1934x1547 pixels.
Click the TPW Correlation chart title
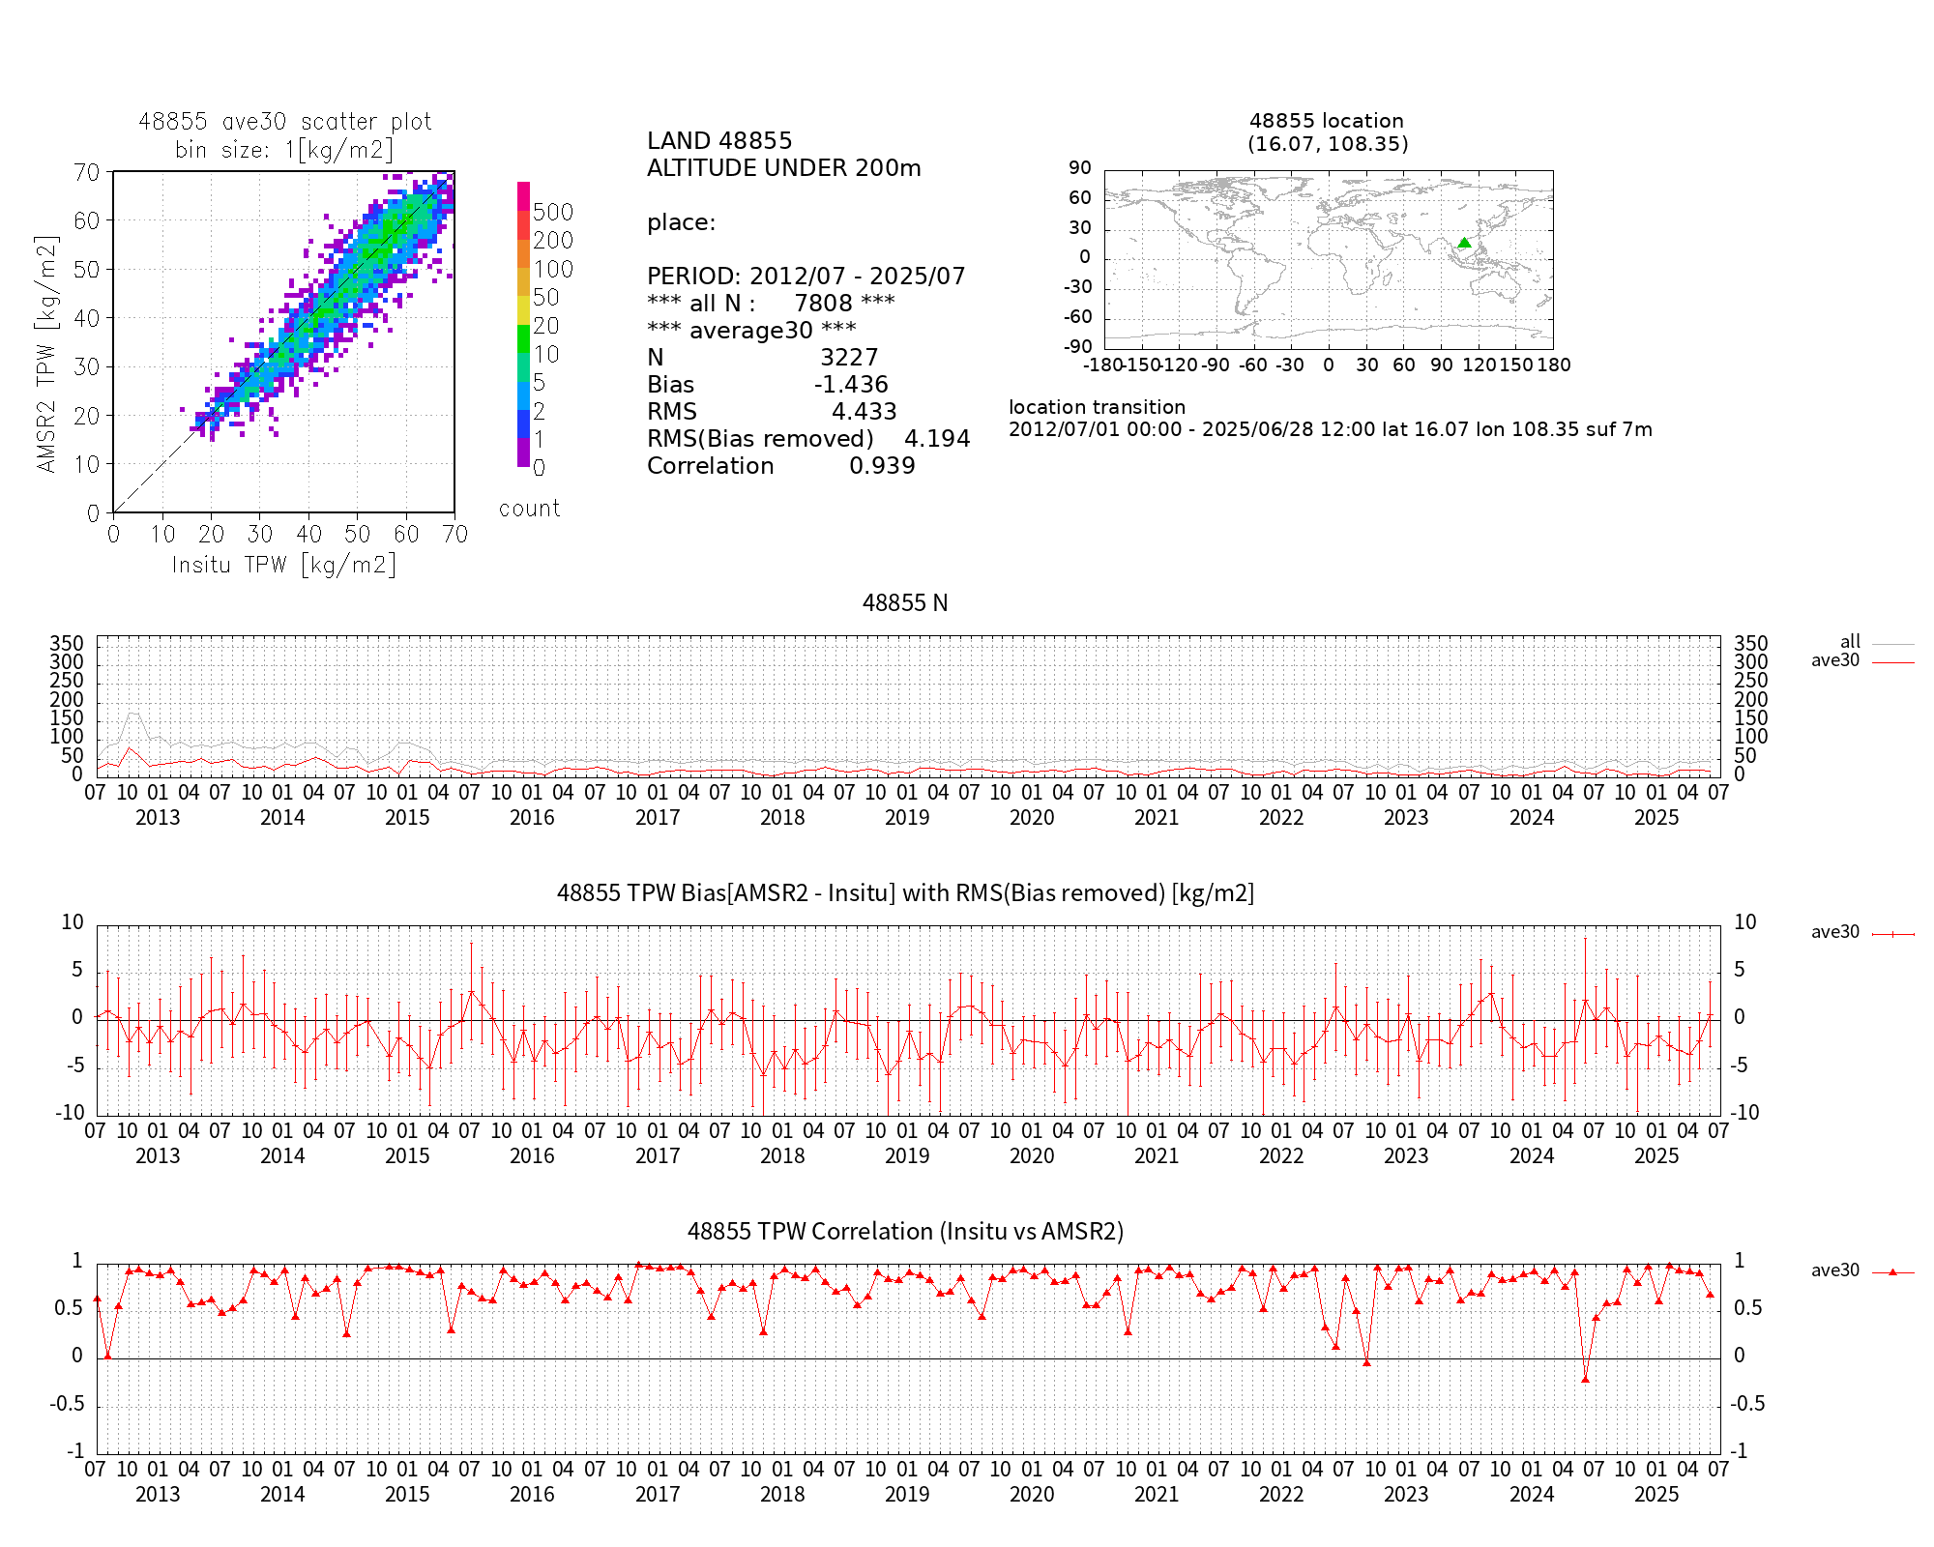(x=905, y=1232)
